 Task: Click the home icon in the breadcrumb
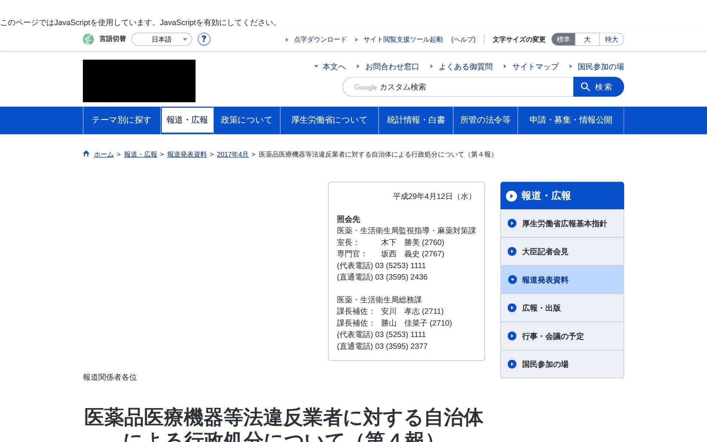(x=86, y=154)
